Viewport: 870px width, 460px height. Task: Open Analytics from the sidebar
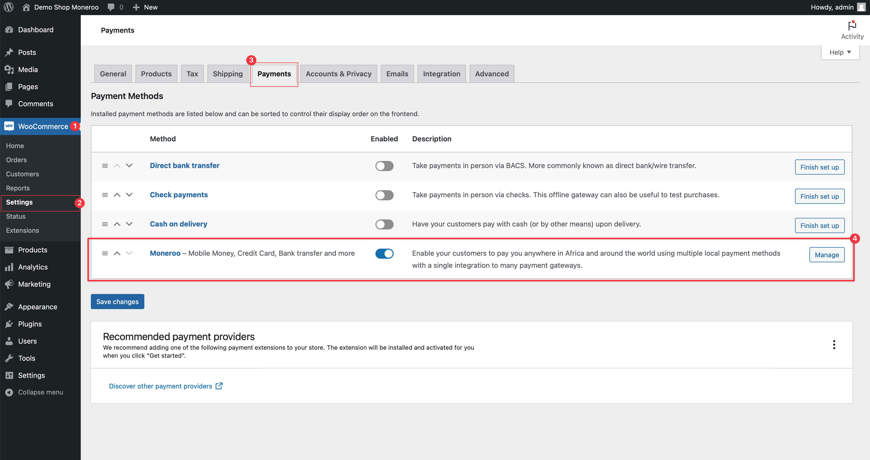(33, 267)
